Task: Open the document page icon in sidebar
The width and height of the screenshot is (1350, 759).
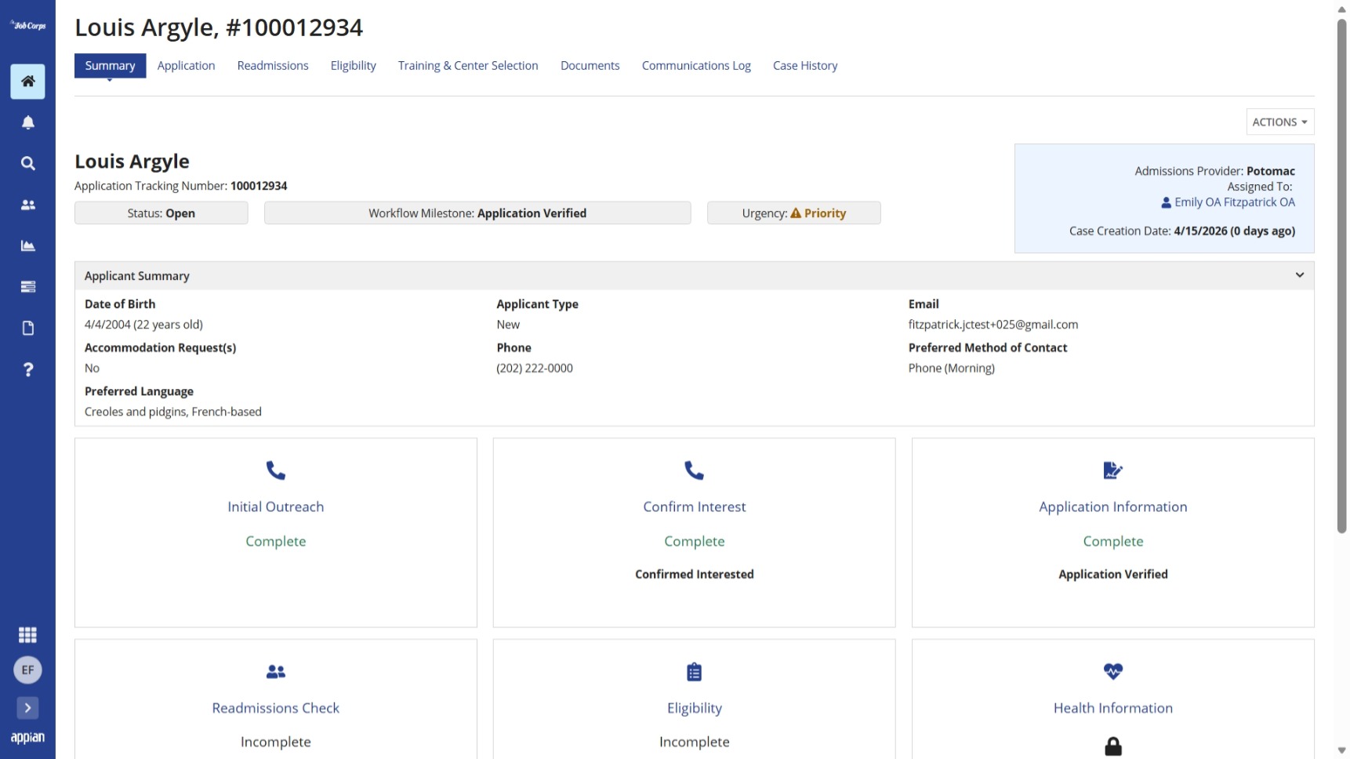Action: [x=27, y=328]
